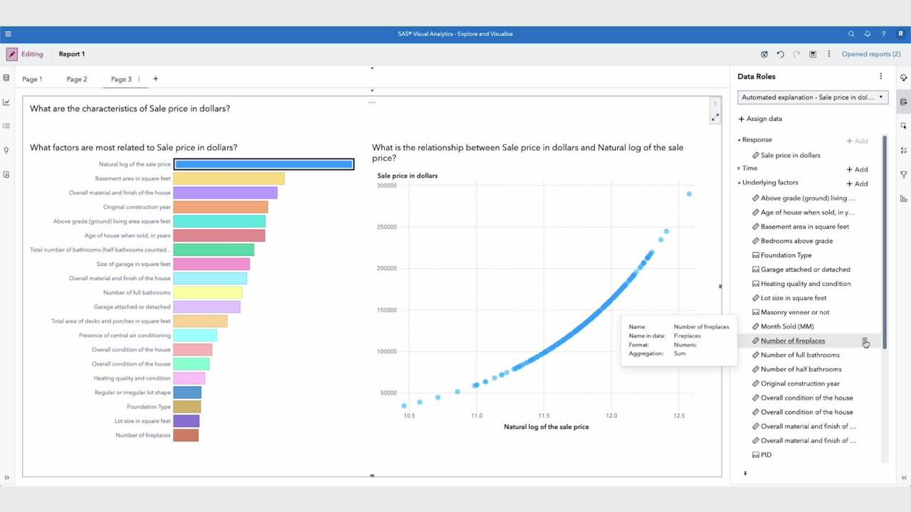Image resolution: width=911 pixels, height=512 pixels.
Task: Select Sale price in dollars role item
Action: (x=790, y=155)
